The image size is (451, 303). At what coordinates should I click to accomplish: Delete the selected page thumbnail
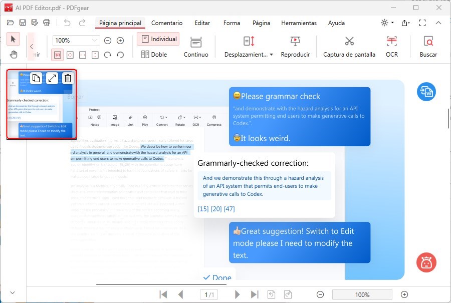pyautogui.click(x=67, y=78)
